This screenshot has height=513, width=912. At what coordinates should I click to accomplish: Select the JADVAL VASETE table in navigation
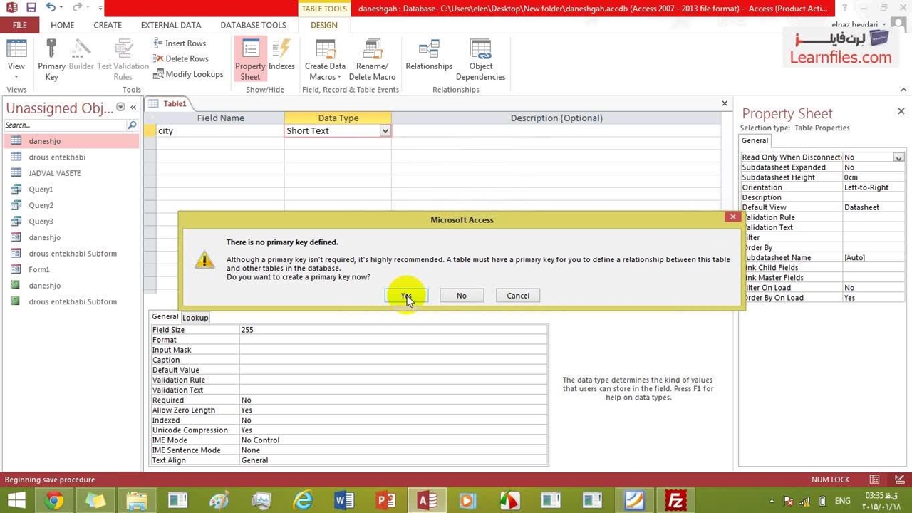click(x=54, y=173)
